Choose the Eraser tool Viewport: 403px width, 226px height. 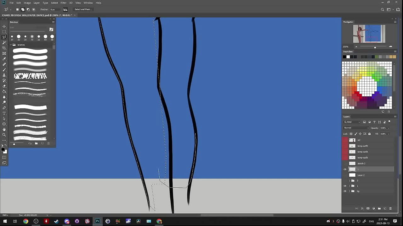pyautogui.click(x=4, y=86)
